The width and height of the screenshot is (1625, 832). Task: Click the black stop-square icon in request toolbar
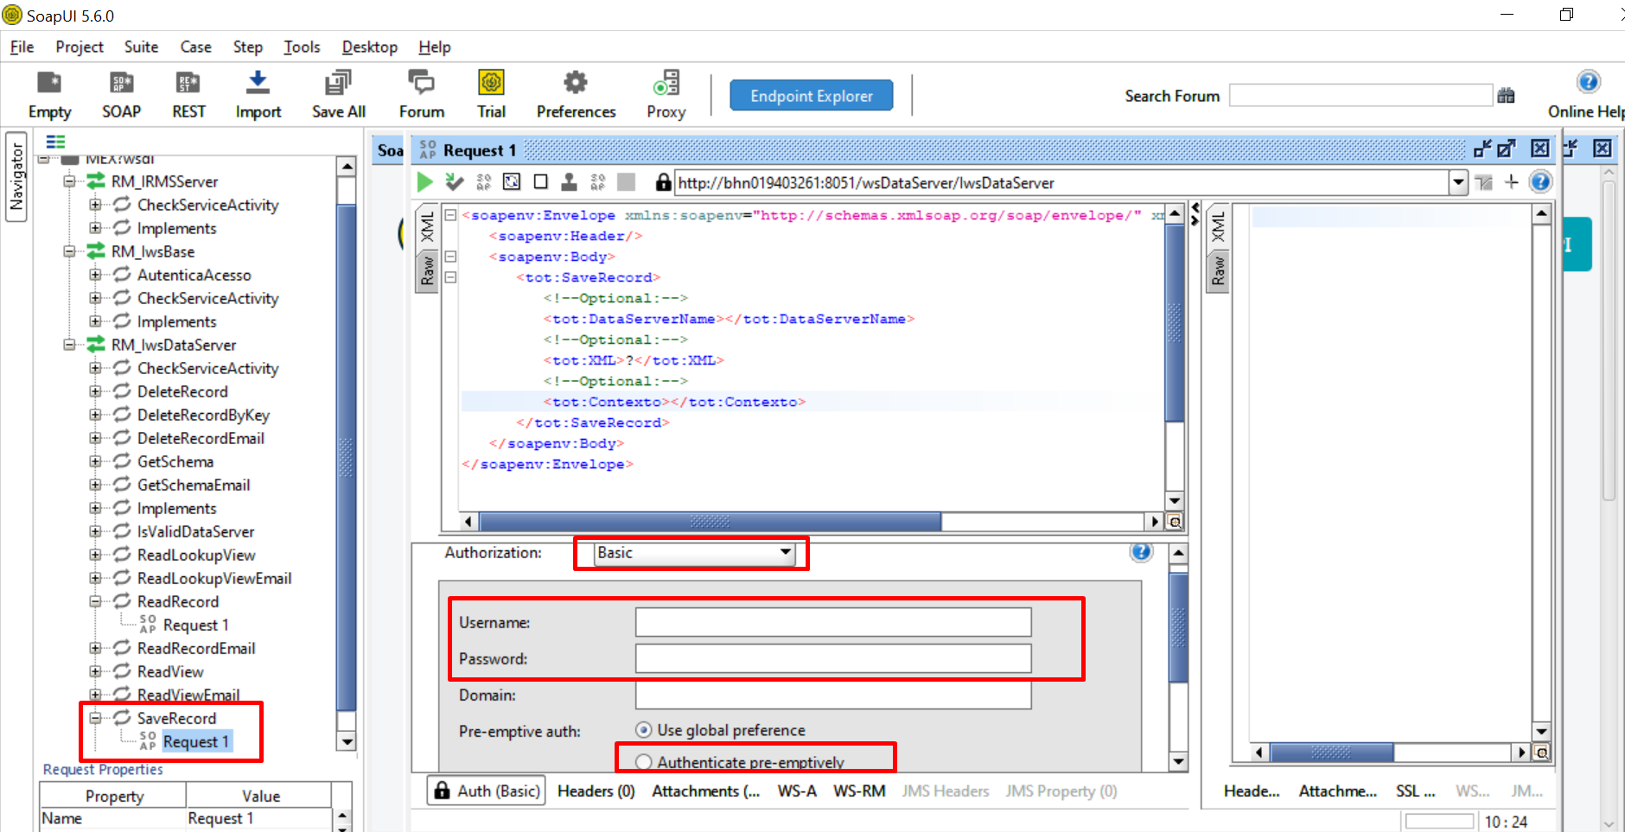click(x=541, y=182)
